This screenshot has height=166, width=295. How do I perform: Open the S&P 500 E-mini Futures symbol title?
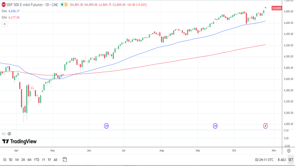click(29, 4)
